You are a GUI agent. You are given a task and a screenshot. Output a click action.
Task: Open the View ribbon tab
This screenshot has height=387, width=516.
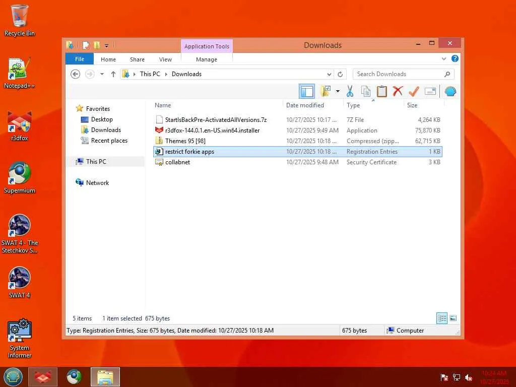tap(165, 59)
